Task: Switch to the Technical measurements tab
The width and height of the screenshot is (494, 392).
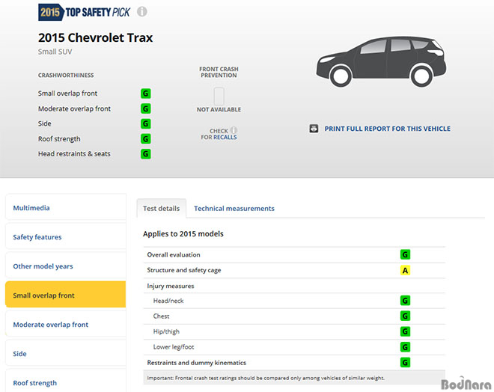Action: 234,209
